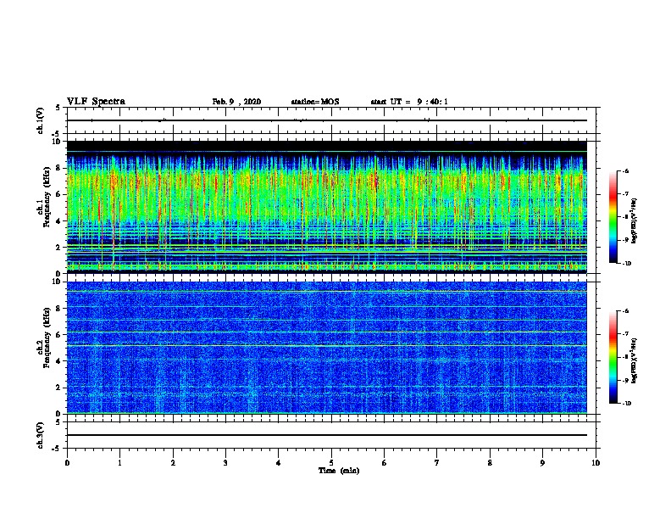Click the "Time (min)" axis title
The width and height of the screenshot is (671, 519).
[x=339, y=471]
